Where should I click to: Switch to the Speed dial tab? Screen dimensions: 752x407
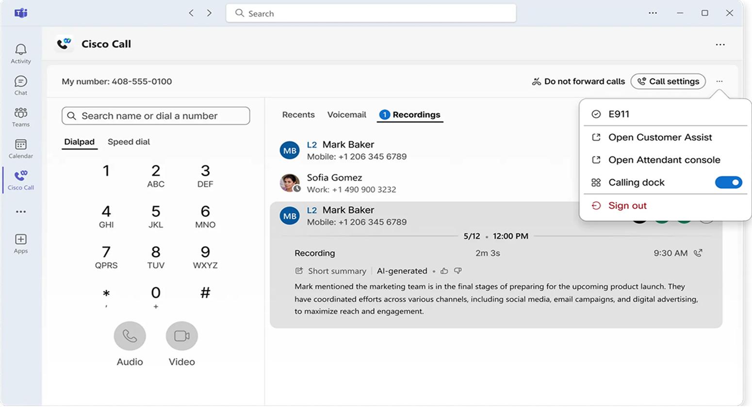point(129,142)
